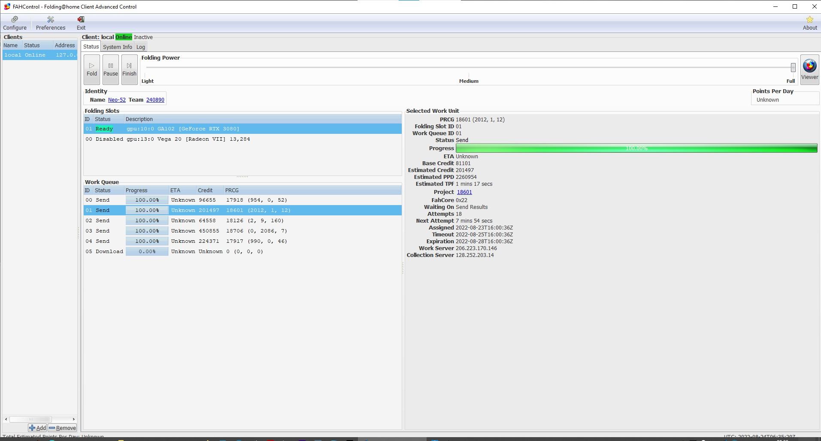Select the local client row

(40, 55)
